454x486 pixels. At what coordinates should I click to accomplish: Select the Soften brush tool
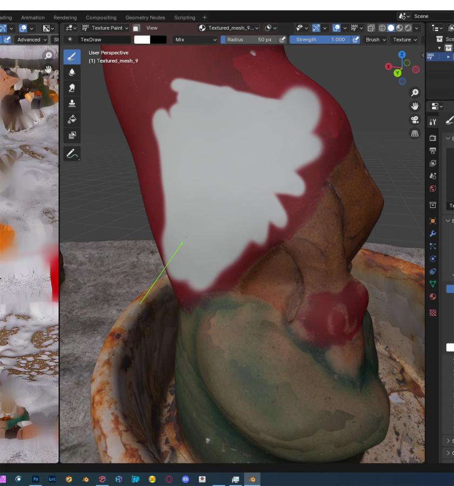point(72,72)
